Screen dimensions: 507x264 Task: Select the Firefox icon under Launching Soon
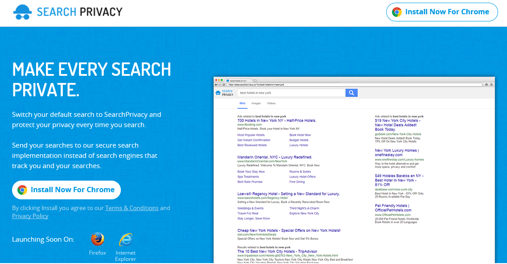point(97,239)
